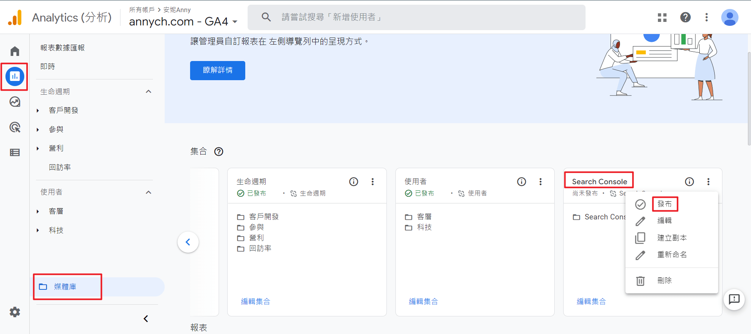
Task: Open the user account avatar
Action: tap(729, 18)
